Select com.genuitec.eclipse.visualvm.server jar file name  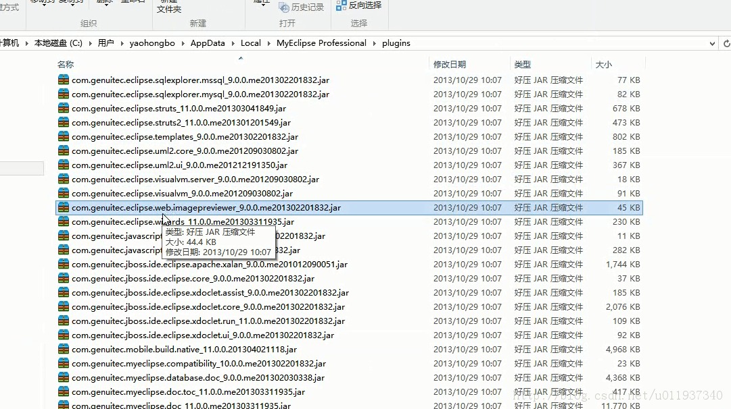point(195,179)
